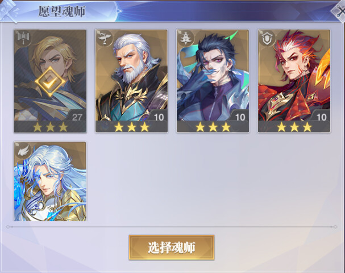Click the shield class icon on red-haired card

(x=267, y=39)
